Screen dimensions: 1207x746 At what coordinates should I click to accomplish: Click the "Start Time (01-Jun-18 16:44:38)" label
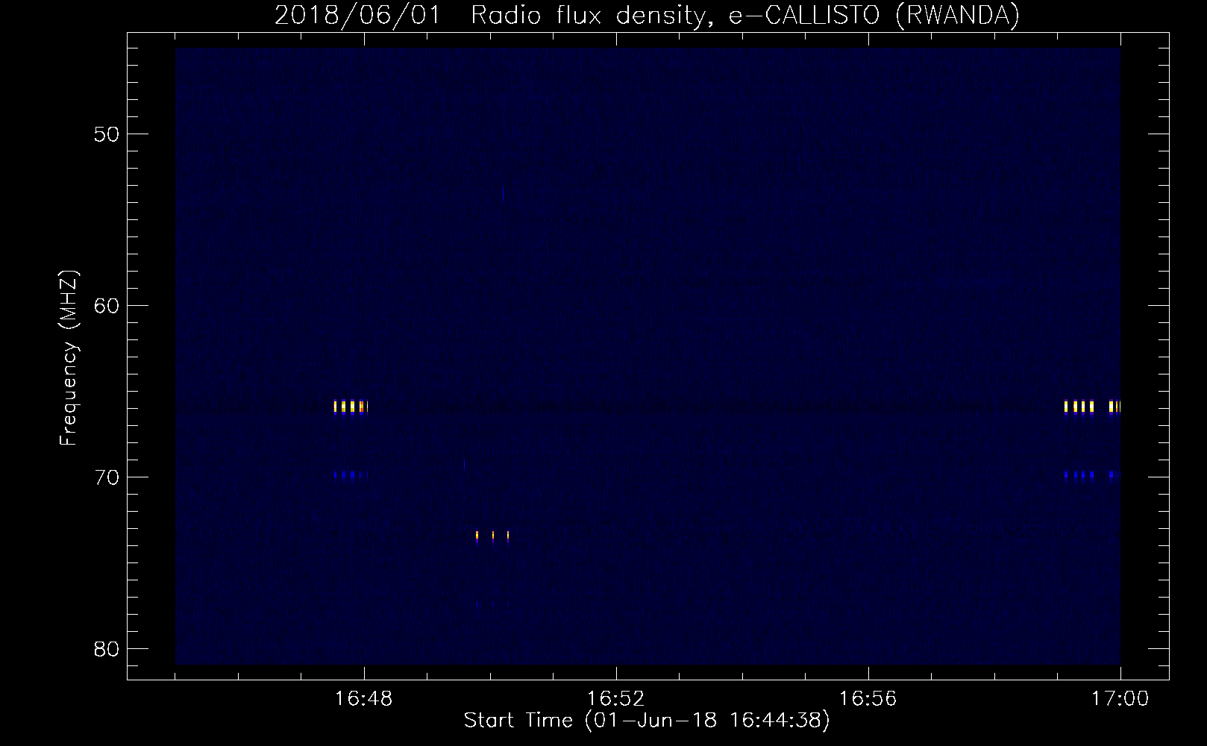point(647,721)
